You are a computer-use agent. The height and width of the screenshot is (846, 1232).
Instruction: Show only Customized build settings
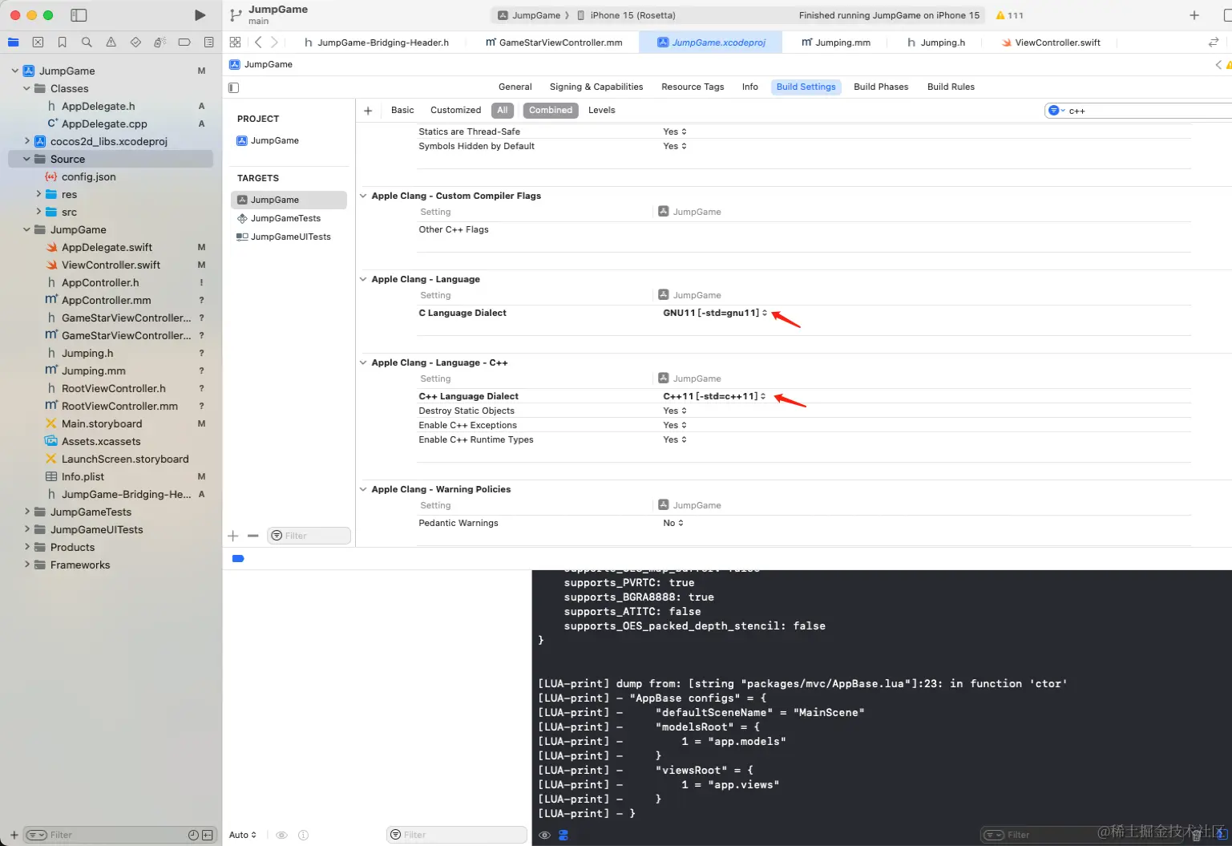455,111
